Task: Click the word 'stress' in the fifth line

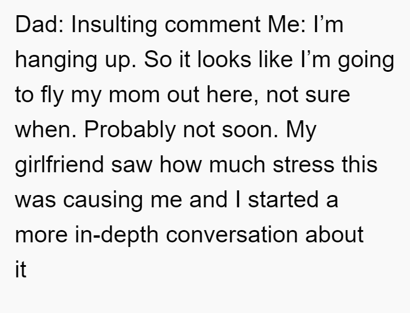Action: pyautogui.click(x=303, y=165)
